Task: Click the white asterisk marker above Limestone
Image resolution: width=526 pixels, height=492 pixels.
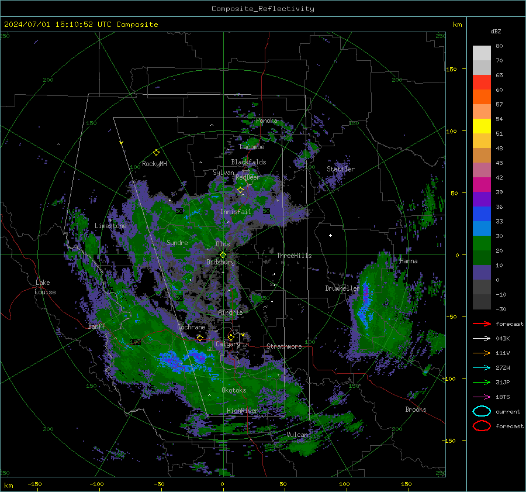Action: pyautogui.click(x=110, y=221)
